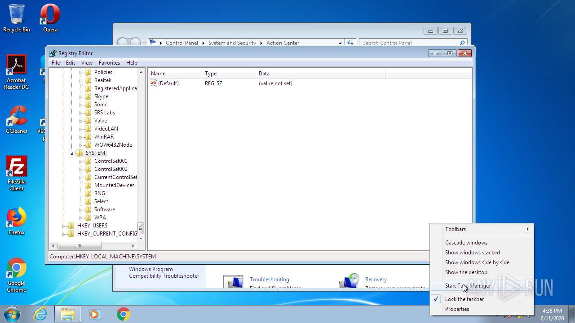This screenshot has width=575, height=323.
Task: Select the WOW6432Node folder icon
Action: [88, 145]
